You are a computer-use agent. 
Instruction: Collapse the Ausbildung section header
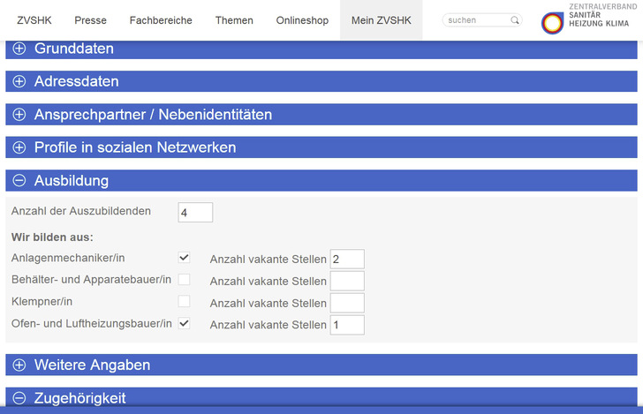[x=321, y=180]
